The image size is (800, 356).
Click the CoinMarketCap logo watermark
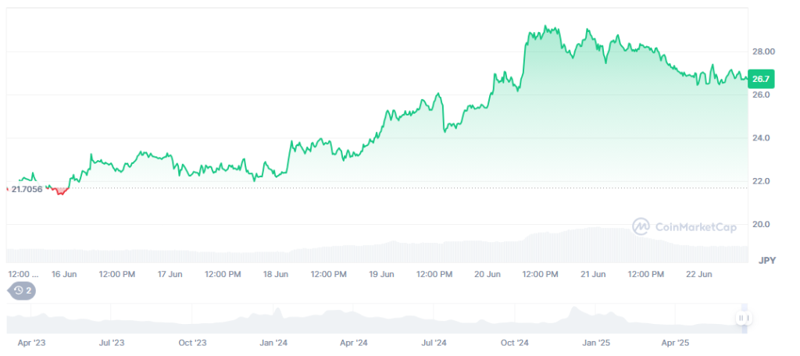pyautogui.click(x=684, y=226)
